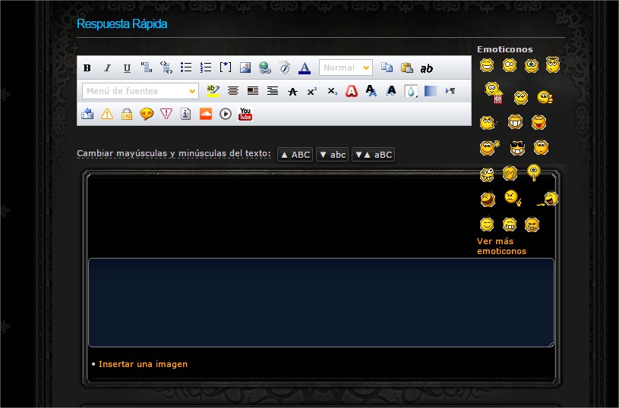Image resolution: width=619 pixels, height=408 pixels.
Task: Click the padlock hidden-content icon
Action: (x=127, y=115)
